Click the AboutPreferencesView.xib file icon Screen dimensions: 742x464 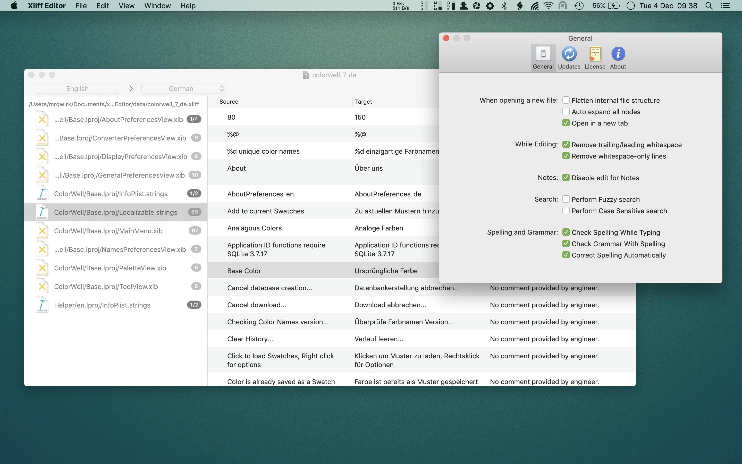coord(42,119)
